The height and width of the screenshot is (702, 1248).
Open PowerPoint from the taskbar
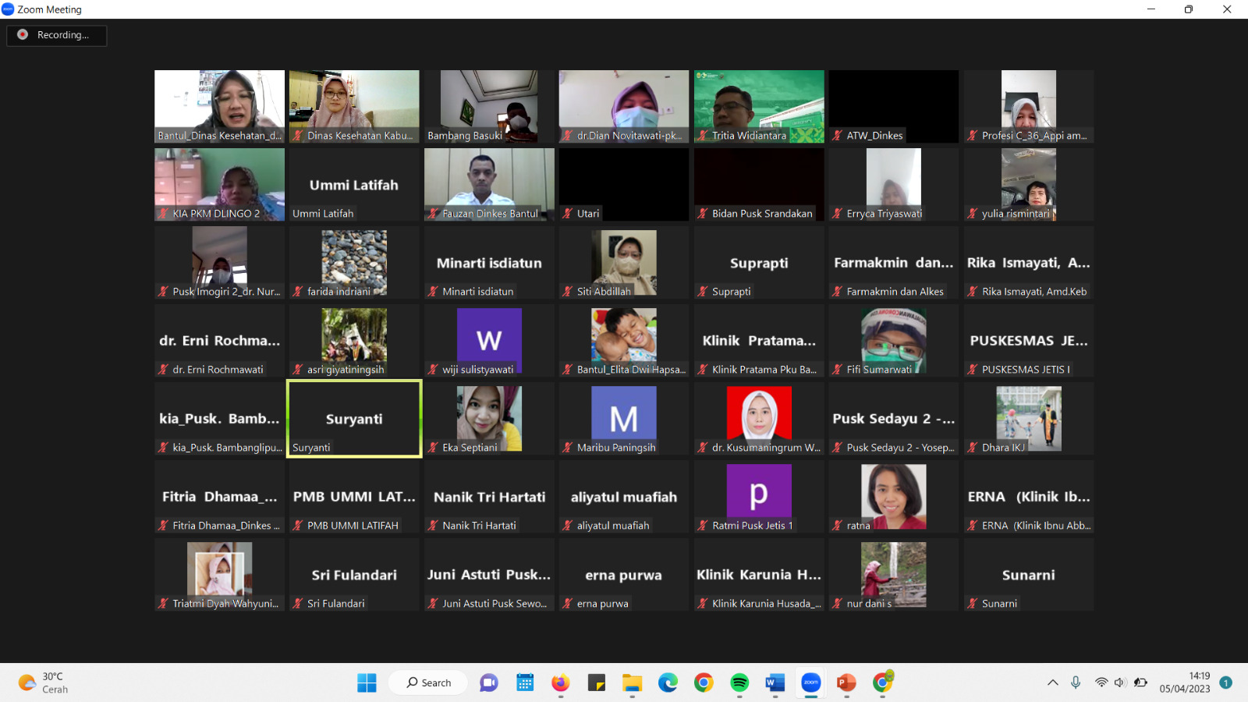point(846,683)
